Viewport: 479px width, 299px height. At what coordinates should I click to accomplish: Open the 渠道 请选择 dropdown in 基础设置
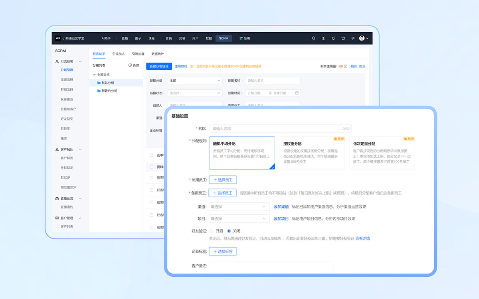tap(239, 207)
